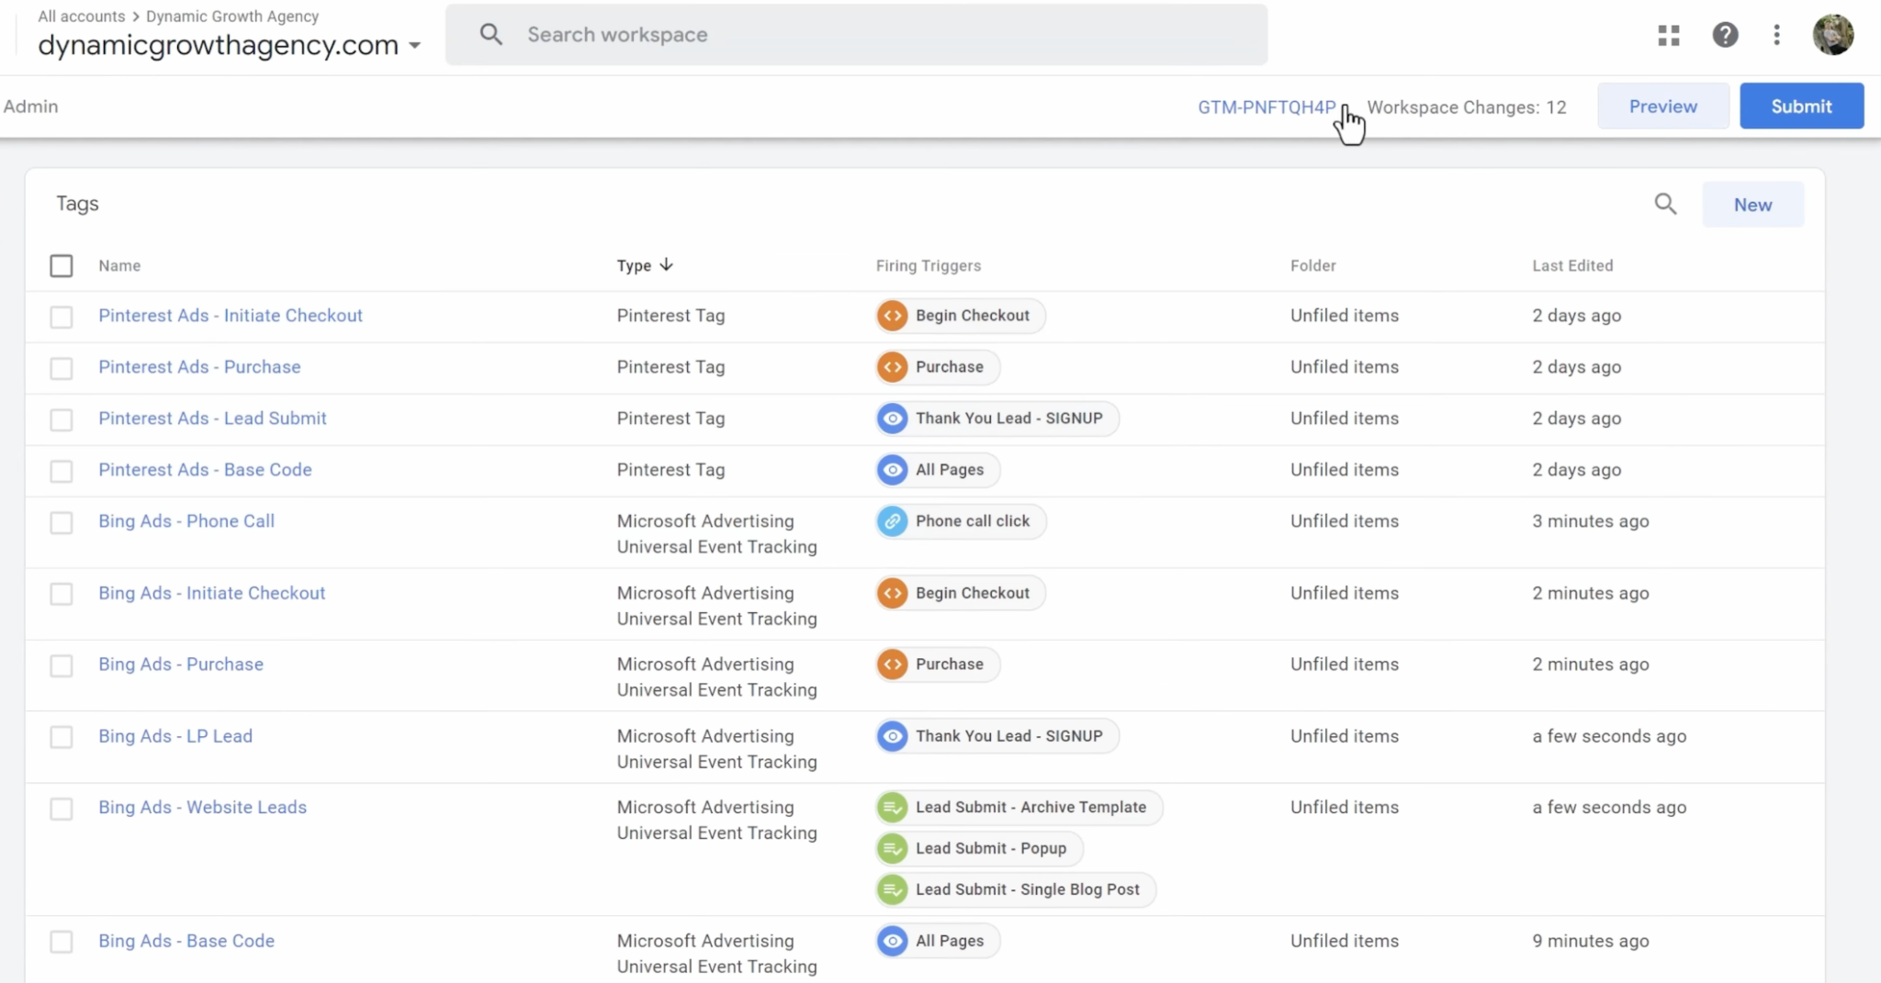Open the Pinterest Ads - Initiate Checkout tag

click(231, 316)
